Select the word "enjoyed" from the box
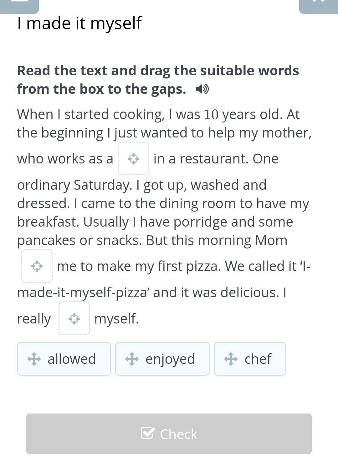This screenshot has width=338, height=471. (170, 359)
